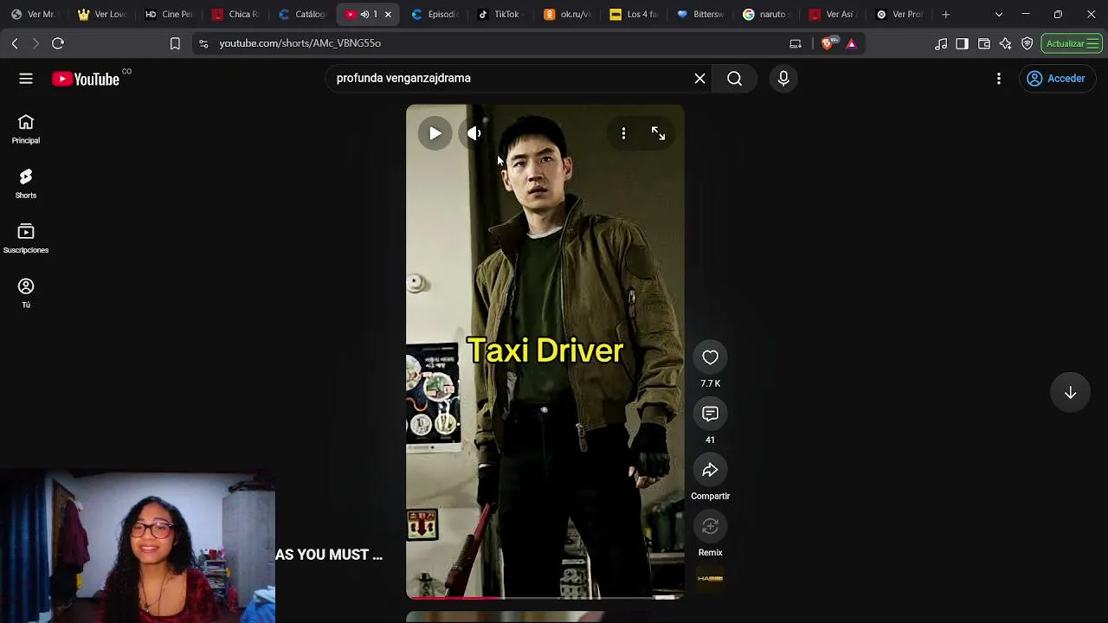Run search with the magnifier button
The height and width of the screenshot is (623, 1108).
pos(734,79)
